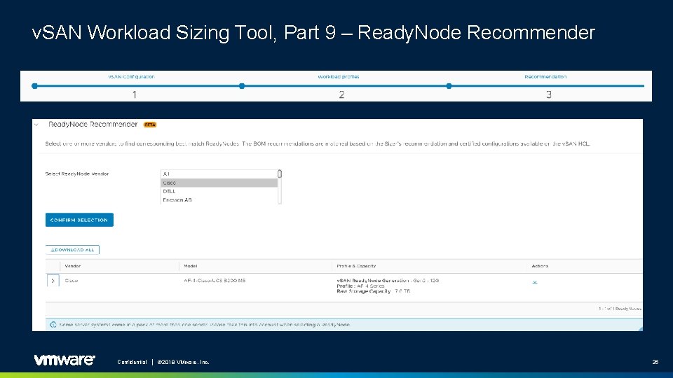Click the VMware logo
This screenshot has width=673, height=378.
click(64, 360)
